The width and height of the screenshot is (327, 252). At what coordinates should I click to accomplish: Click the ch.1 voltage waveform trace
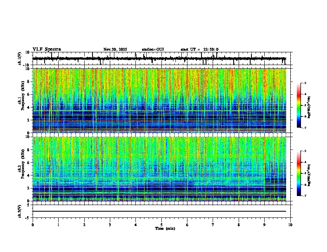click(x=159, y=58)
